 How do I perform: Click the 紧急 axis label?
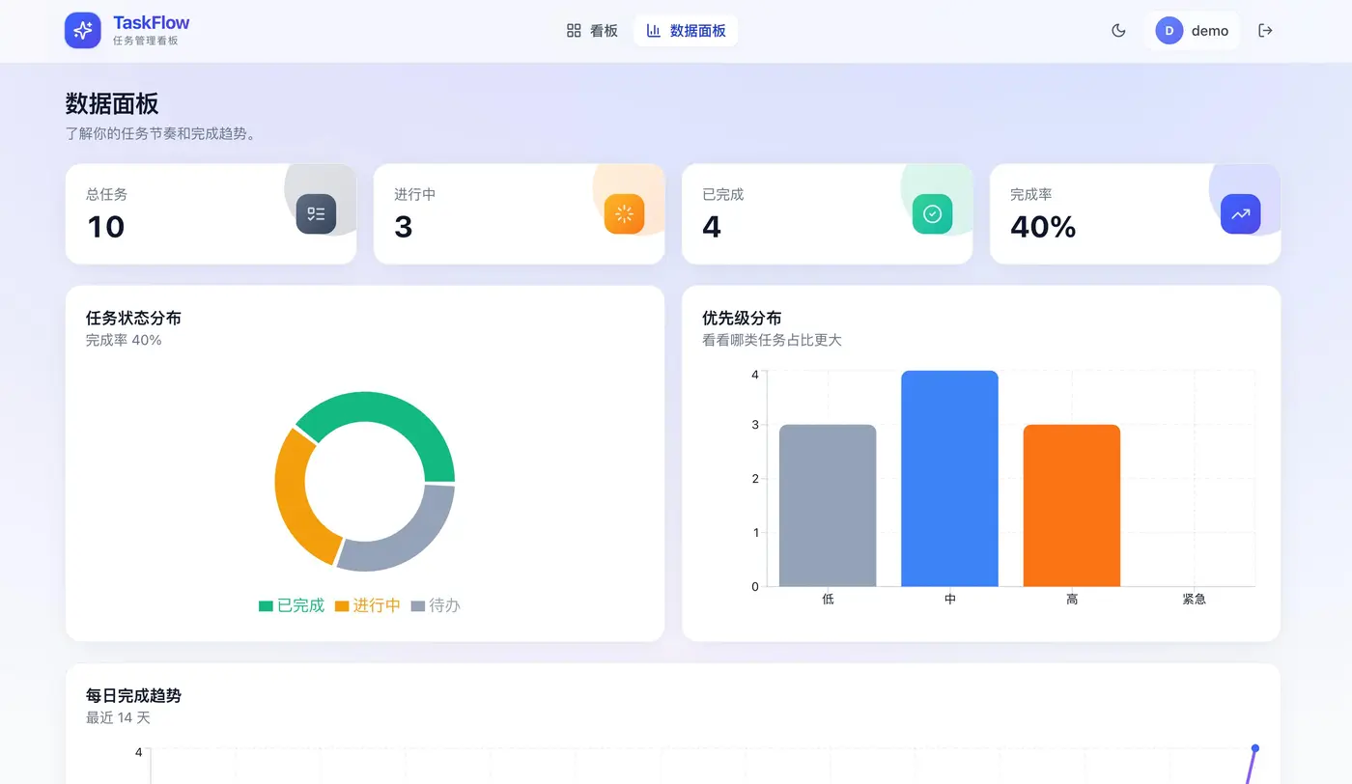click(x=1194, y=600)
